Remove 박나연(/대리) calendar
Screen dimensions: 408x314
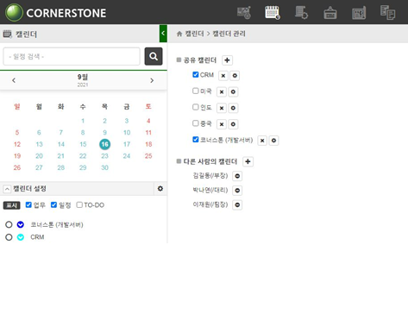click(x=237, y=191)
